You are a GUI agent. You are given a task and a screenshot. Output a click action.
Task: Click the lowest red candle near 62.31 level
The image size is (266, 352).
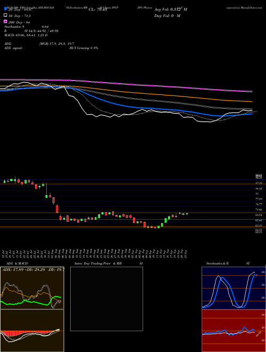click(x=155, y=228)
